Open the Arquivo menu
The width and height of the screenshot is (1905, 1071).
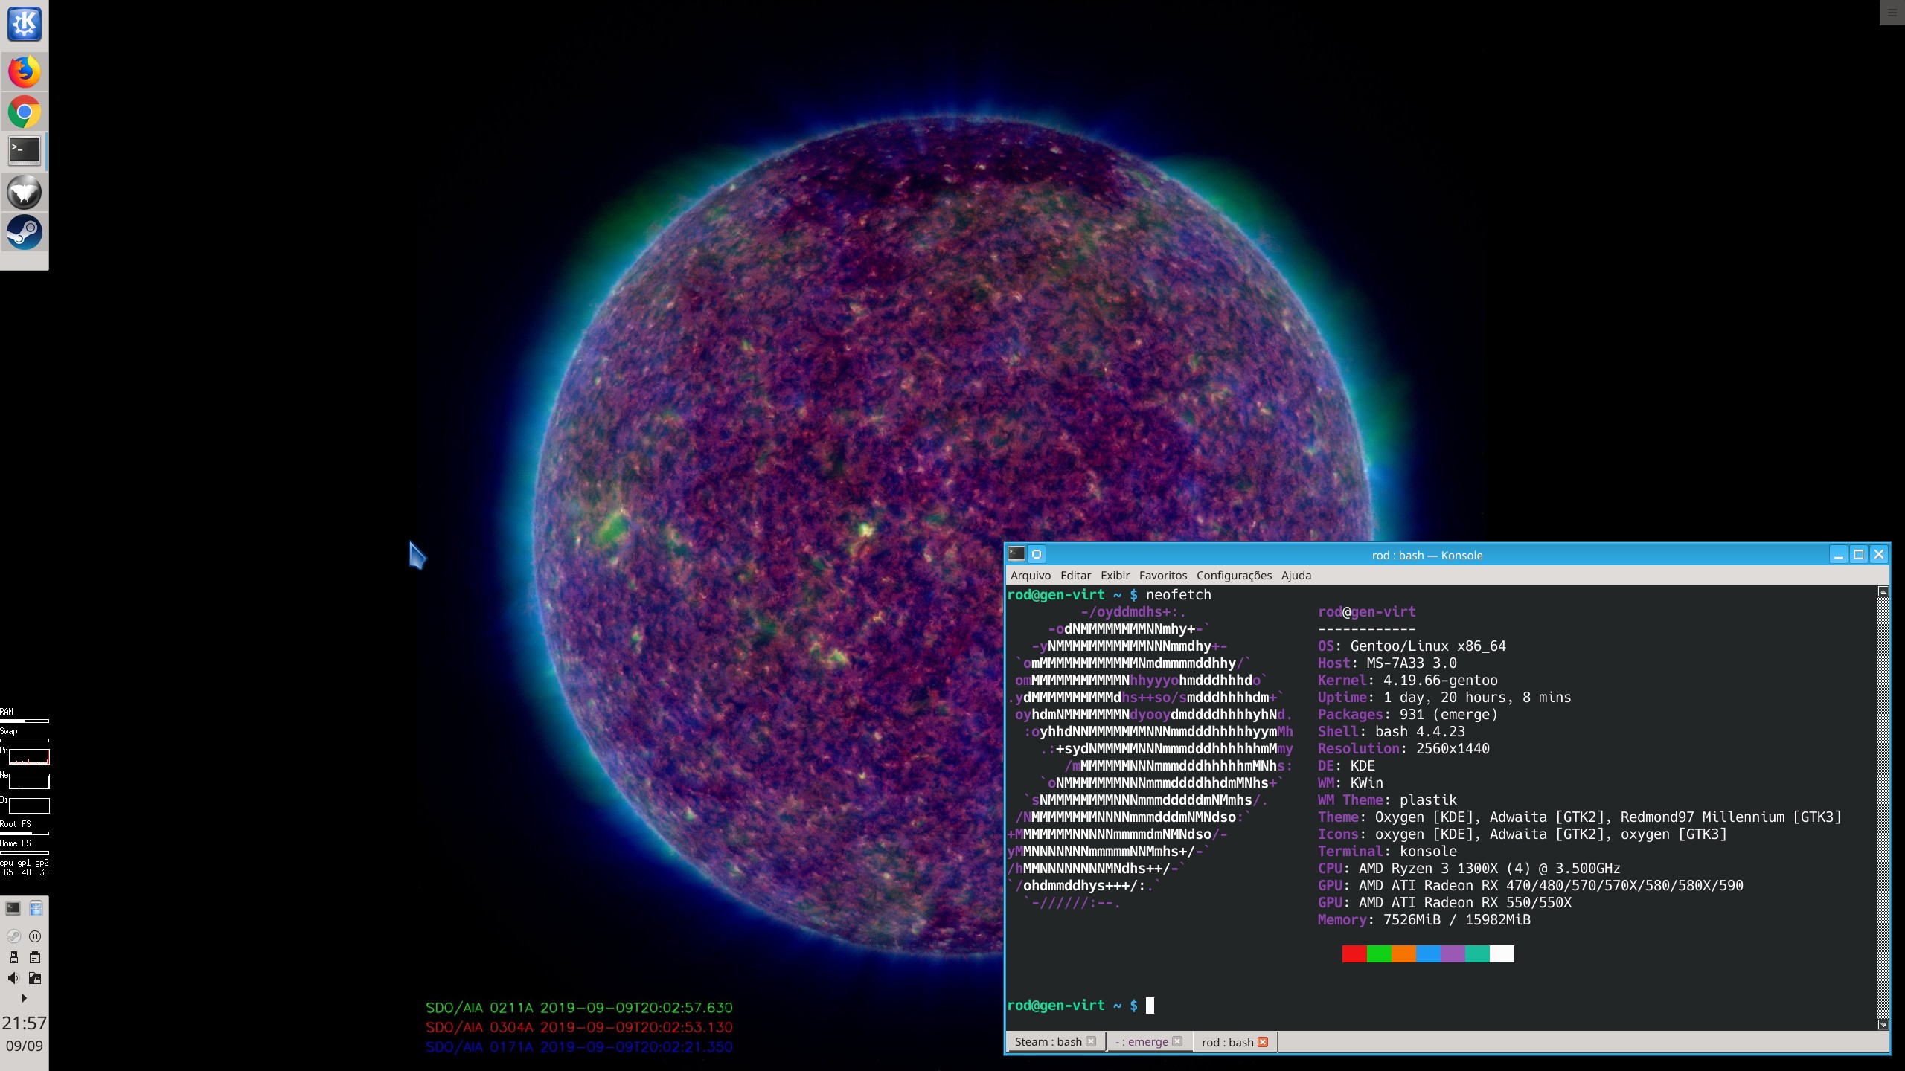pyautogui.click(x=1030, y=576)
